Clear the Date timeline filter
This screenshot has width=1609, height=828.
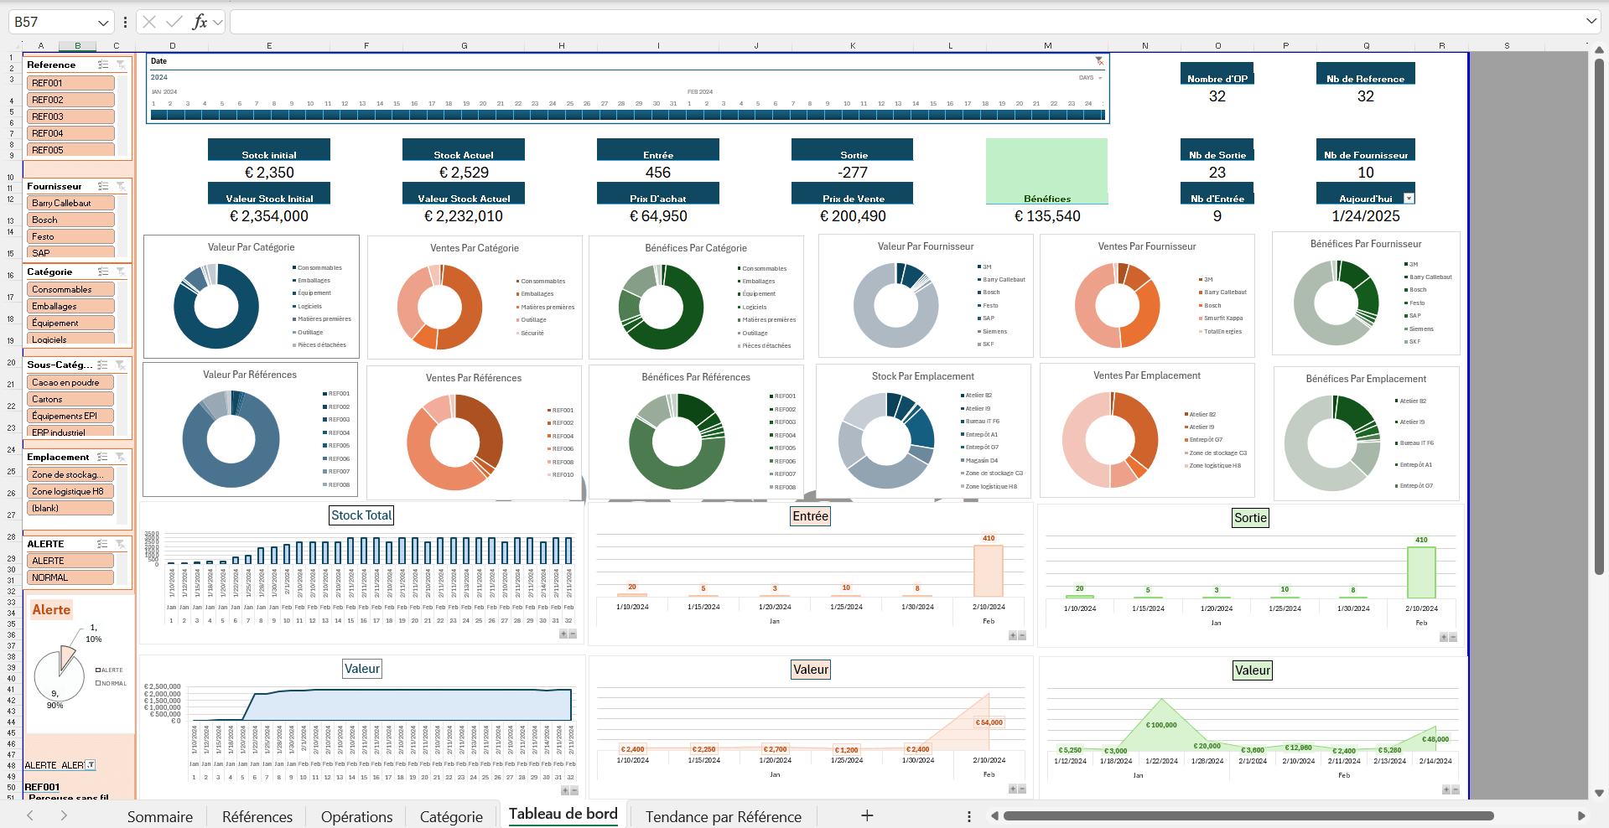1099,60
